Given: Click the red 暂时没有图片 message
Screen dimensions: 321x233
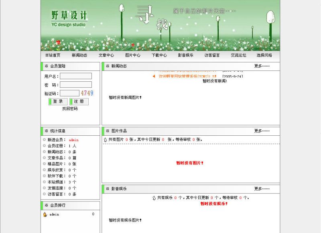Looking at the screenshot, I should click(190, 163).
